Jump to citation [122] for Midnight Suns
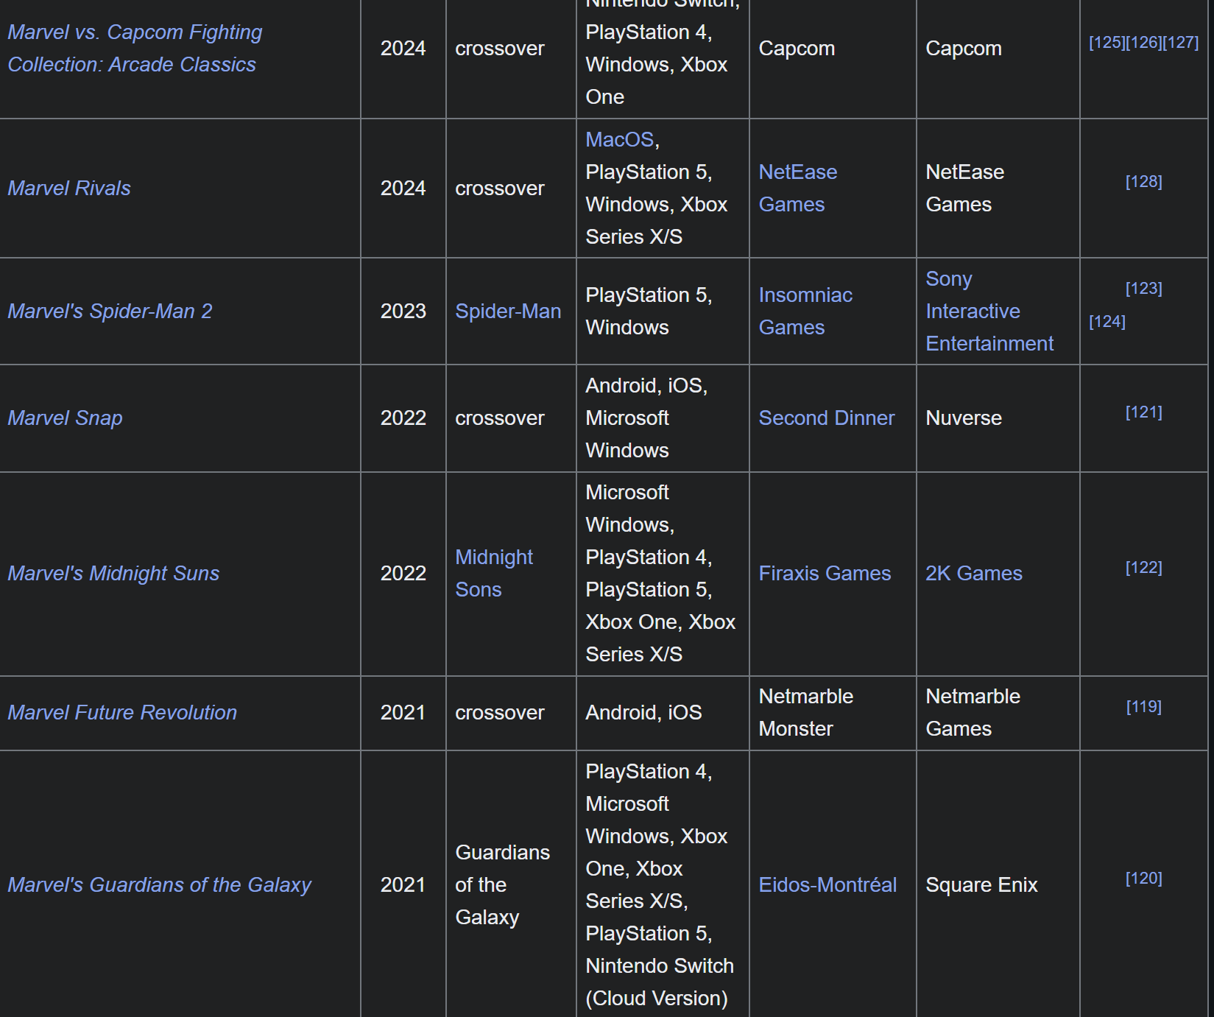This screenshot has height=1017, width=1214. click(1143, 568)
